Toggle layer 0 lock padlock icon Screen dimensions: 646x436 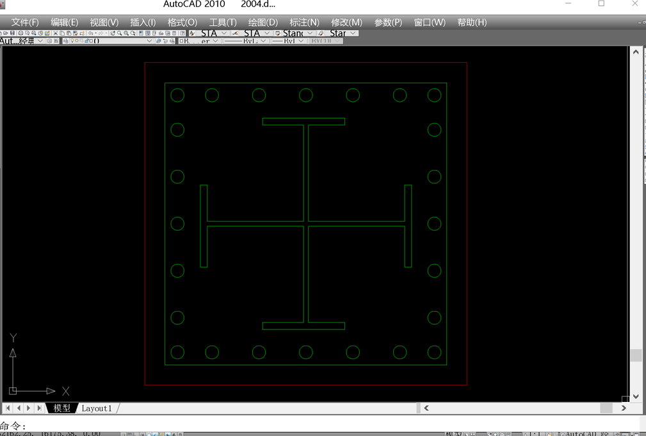pos(86,41)
